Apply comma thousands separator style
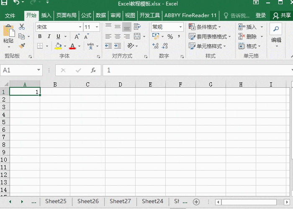The height and width of the screenshot is (209, 293). [179, 36]
